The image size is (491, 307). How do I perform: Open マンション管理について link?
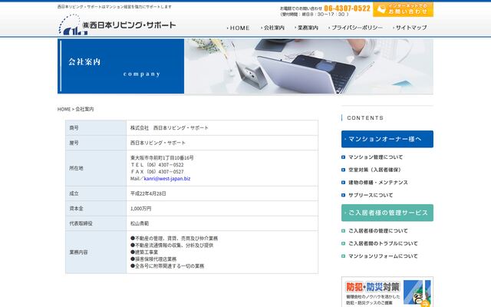pyautogui.click(x=376, y=157)
